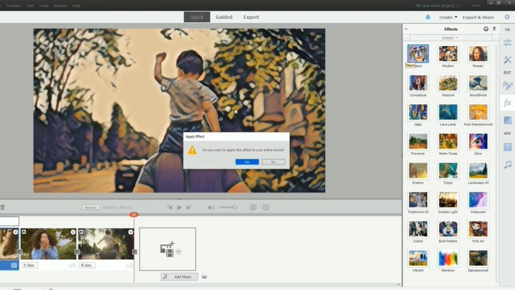
Task: Choose the Landscape Oil effect
Action: pyautogui.click(x=478, y=170)
